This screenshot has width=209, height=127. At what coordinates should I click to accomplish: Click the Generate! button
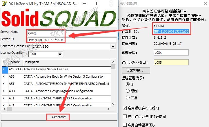click(x=59, y=117)
